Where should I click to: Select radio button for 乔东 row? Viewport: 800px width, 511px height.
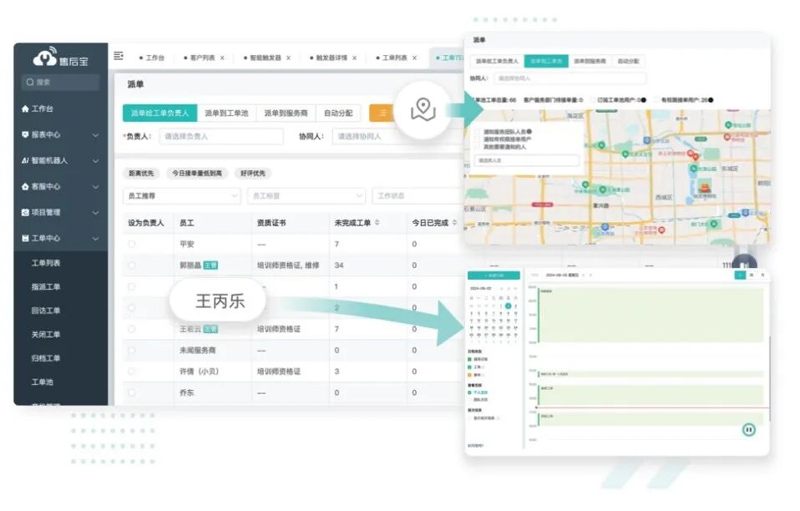coord(132,392)
